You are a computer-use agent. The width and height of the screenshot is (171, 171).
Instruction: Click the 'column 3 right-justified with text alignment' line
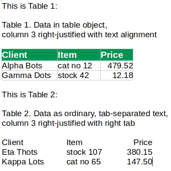[x=79, y=35]
